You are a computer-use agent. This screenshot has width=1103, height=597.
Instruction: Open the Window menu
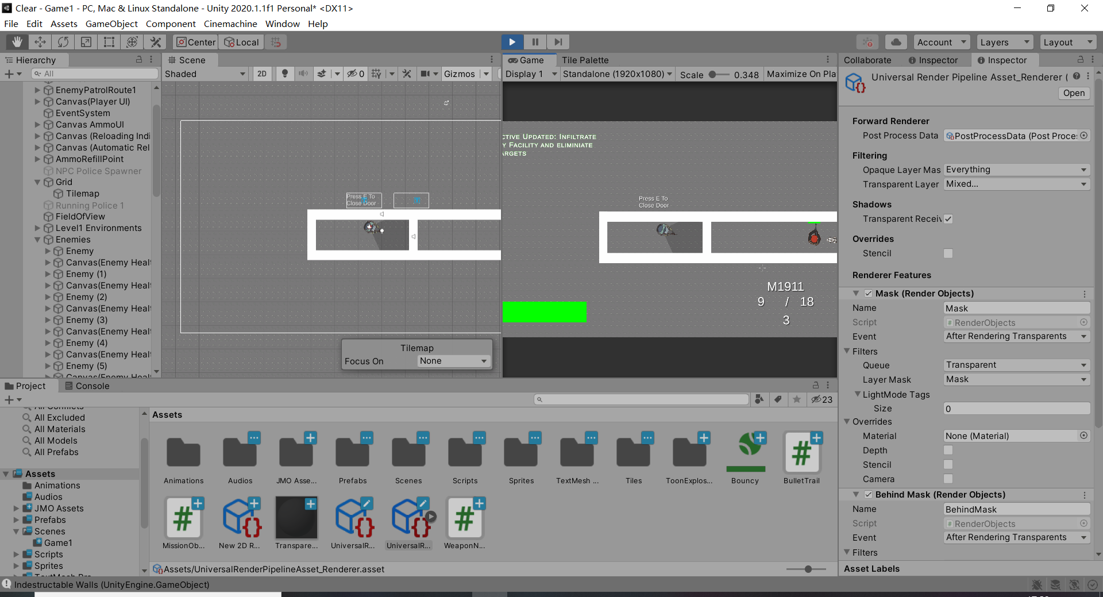coord(282,24)
